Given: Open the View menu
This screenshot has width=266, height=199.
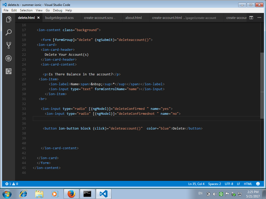Looking at the screenshot, I should [39, 10].
